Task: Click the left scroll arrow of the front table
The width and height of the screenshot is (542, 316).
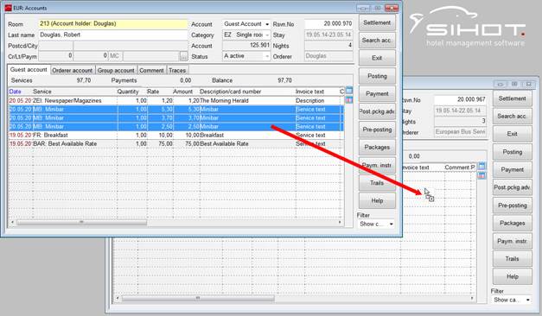Action: pos(13,223)
